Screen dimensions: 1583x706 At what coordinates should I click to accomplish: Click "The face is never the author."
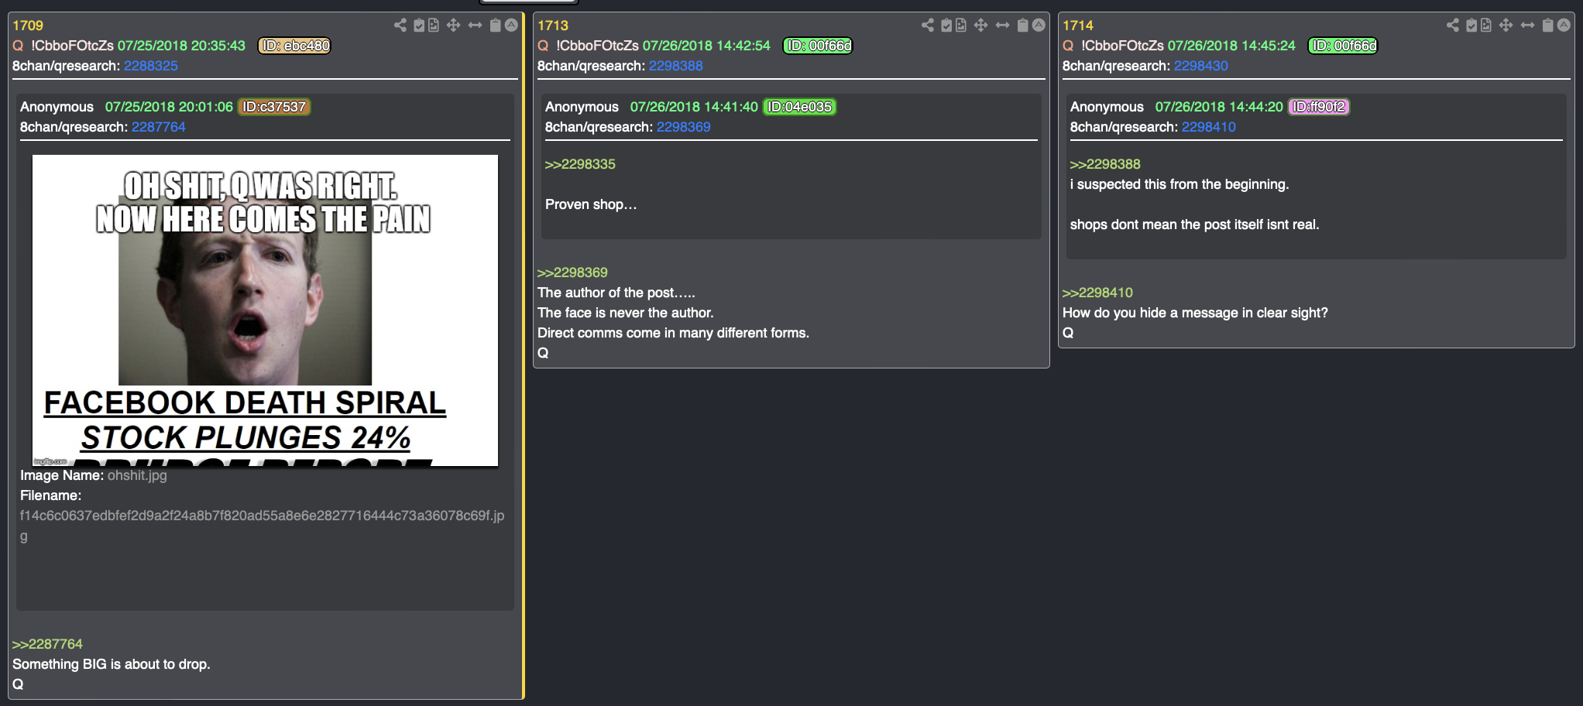click(x=626, y=313)
